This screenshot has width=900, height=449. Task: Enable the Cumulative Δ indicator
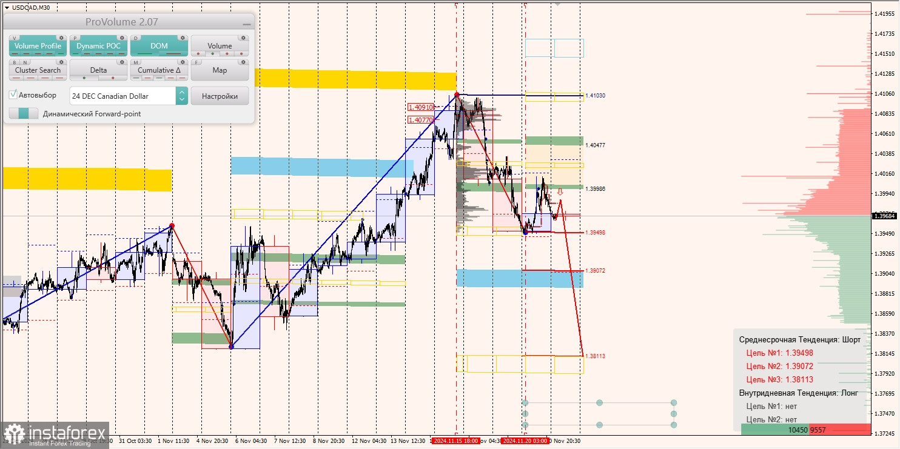tap(160, 70)
